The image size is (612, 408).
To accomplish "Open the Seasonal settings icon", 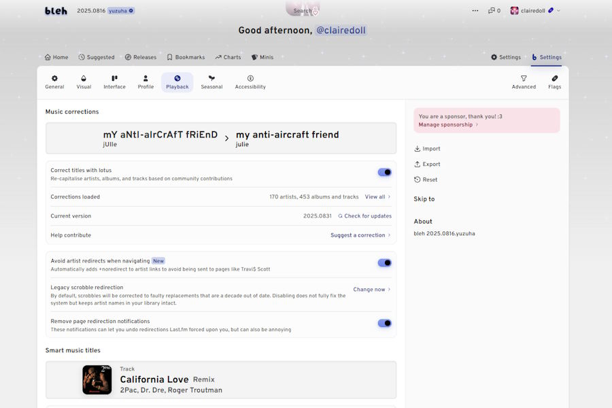I will 211,79.
